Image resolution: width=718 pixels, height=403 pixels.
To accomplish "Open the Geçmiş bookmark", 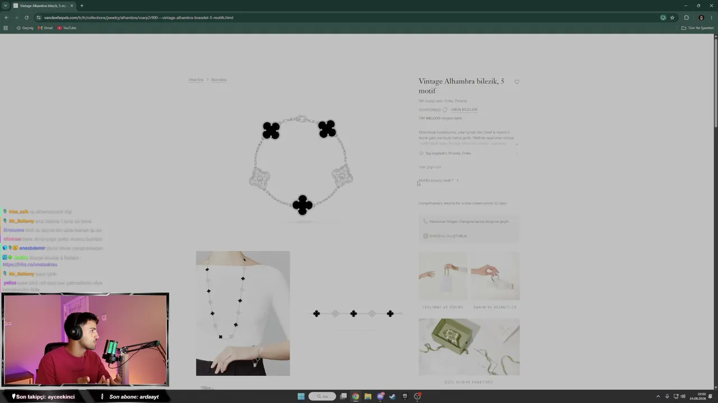I will [25, 28].
